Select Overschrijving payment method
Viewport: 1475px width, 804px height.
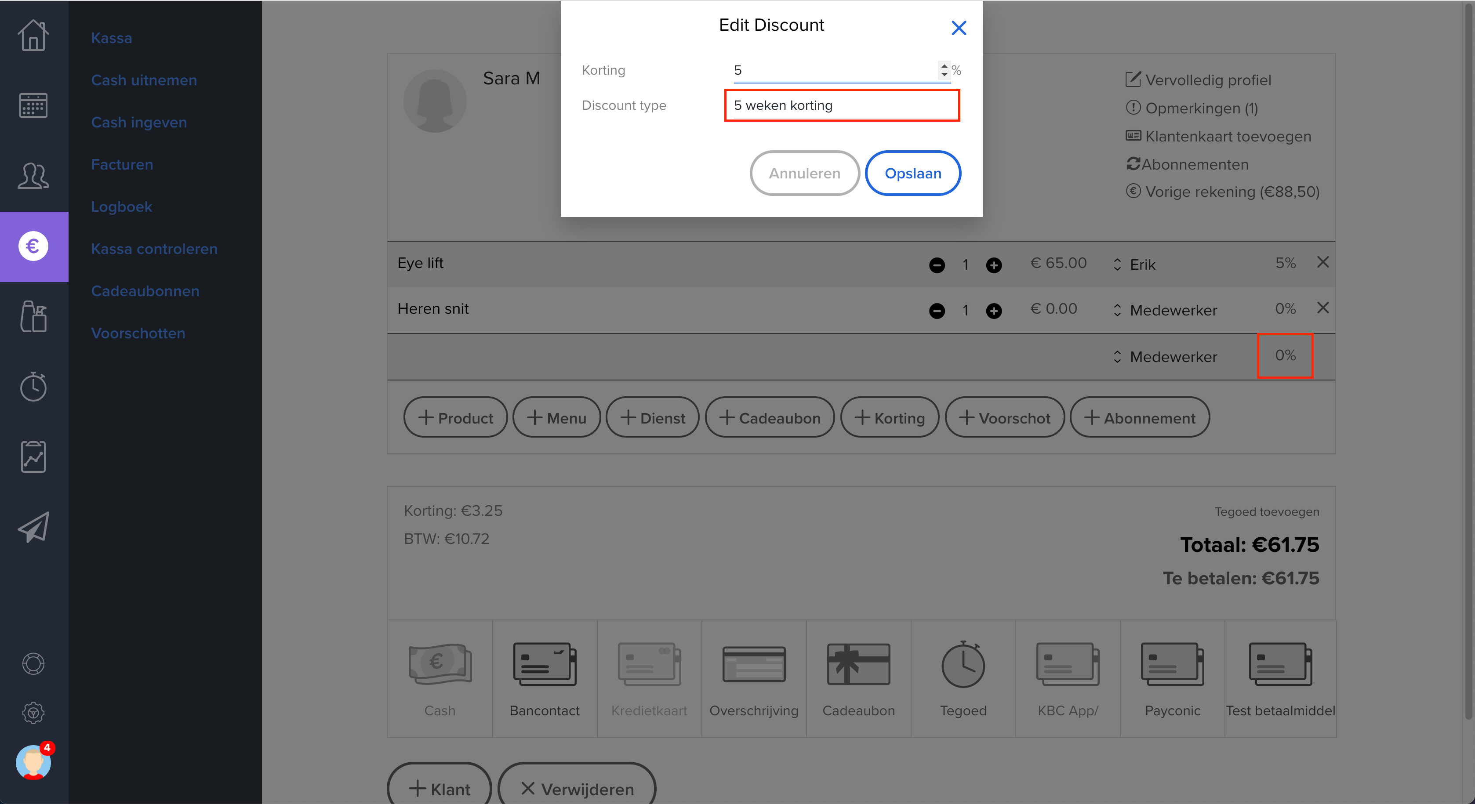[x=753, y=679]
